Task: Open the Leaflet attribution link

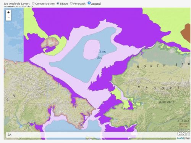Action: (181, 138)
